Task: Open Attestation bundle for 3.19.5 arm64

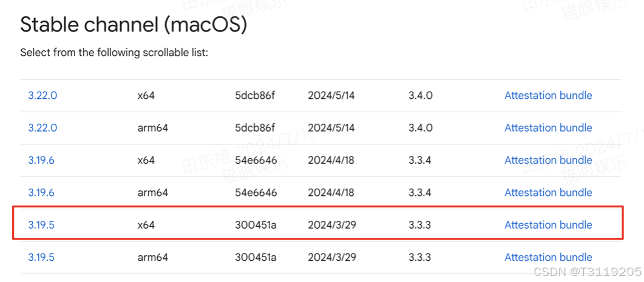Action: click(x=548, y=257)
